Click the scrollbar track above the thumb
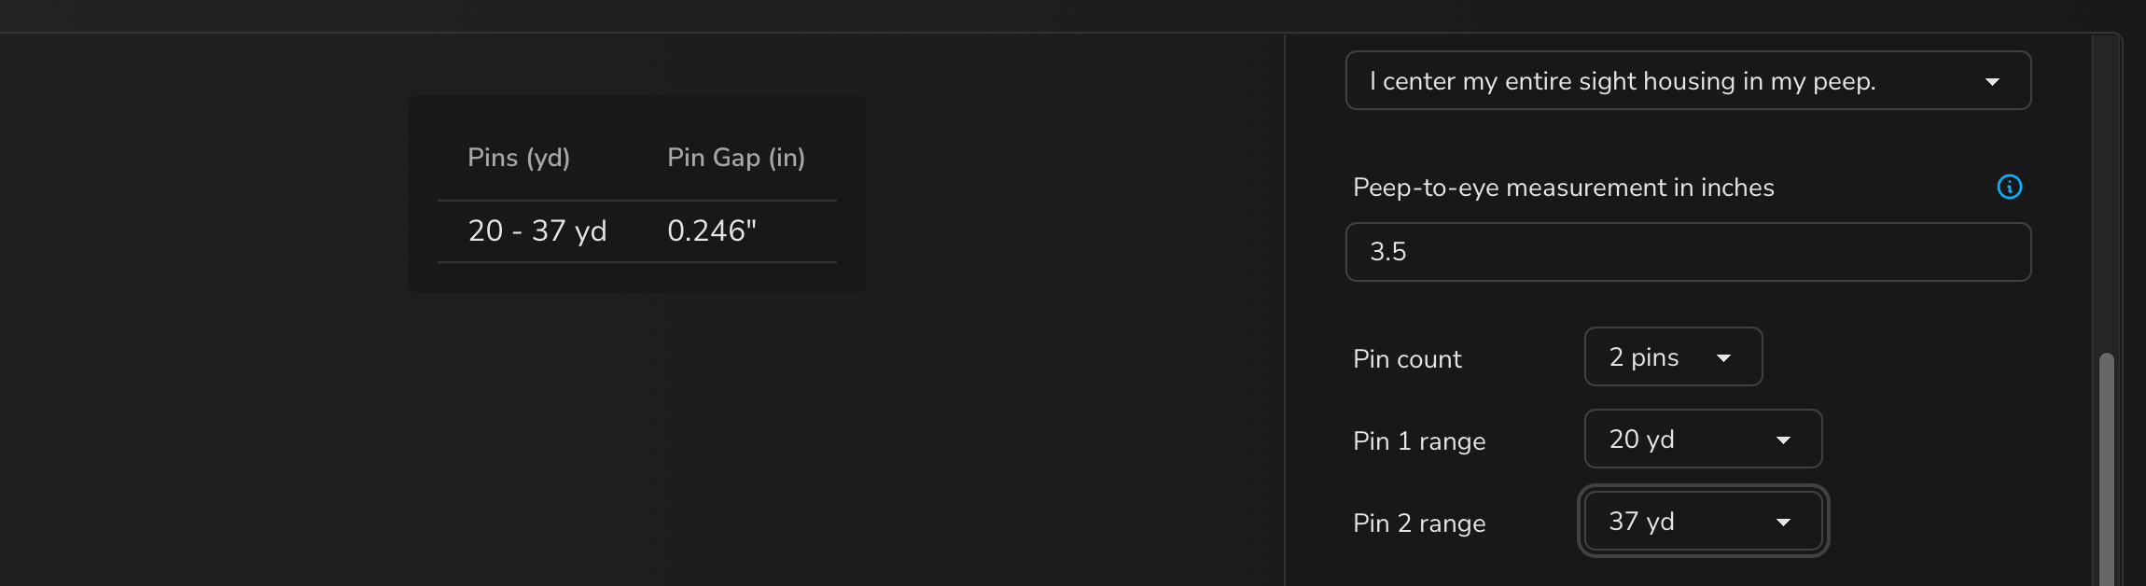The width and height of the screenshot is (2146, 586). pyautogui.click(x=2106, y=194)
